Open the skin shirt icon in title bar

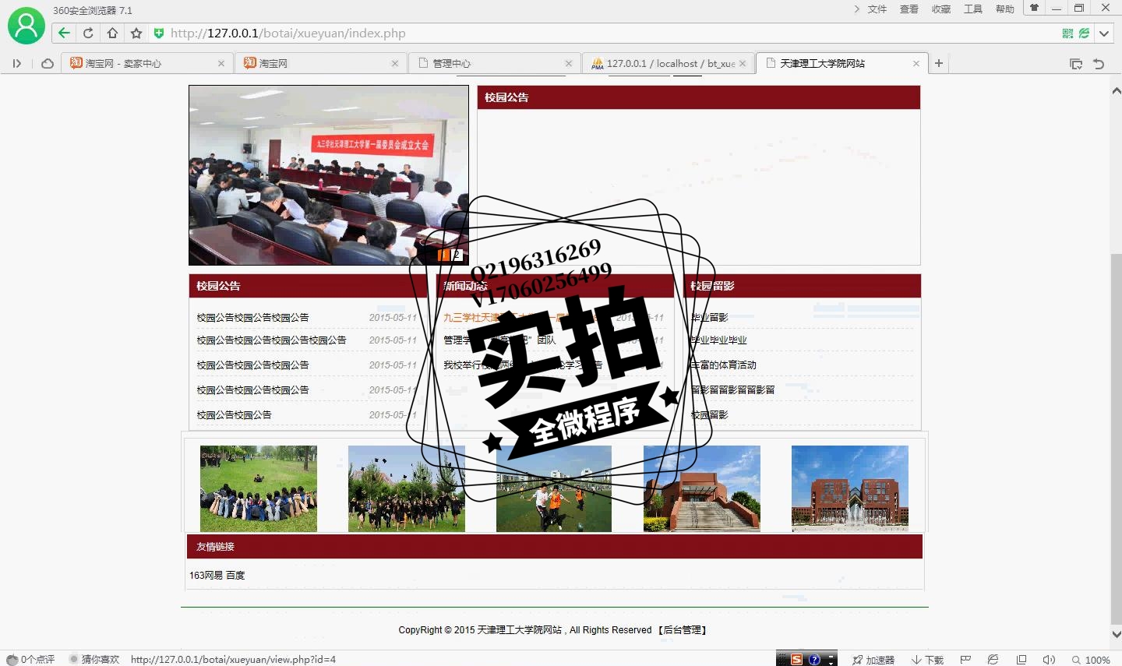1034,8
